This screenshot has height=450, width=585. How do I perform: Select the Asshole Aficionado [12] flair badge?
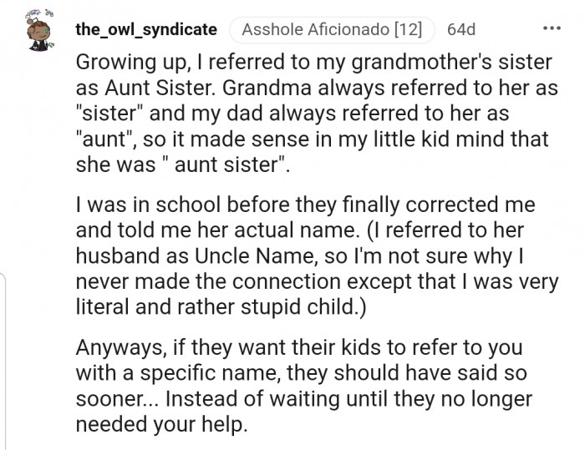point(332,29)
